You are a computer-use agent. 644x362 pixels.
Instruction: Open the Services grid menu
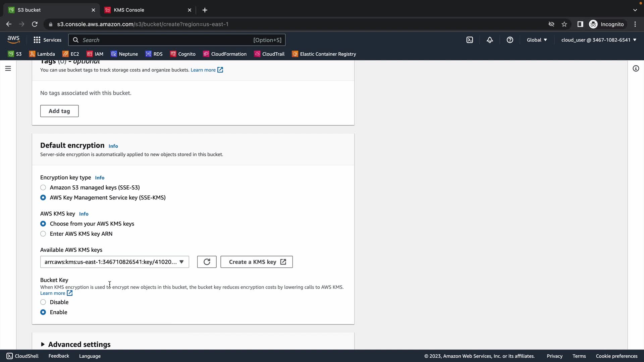(47, 40)
